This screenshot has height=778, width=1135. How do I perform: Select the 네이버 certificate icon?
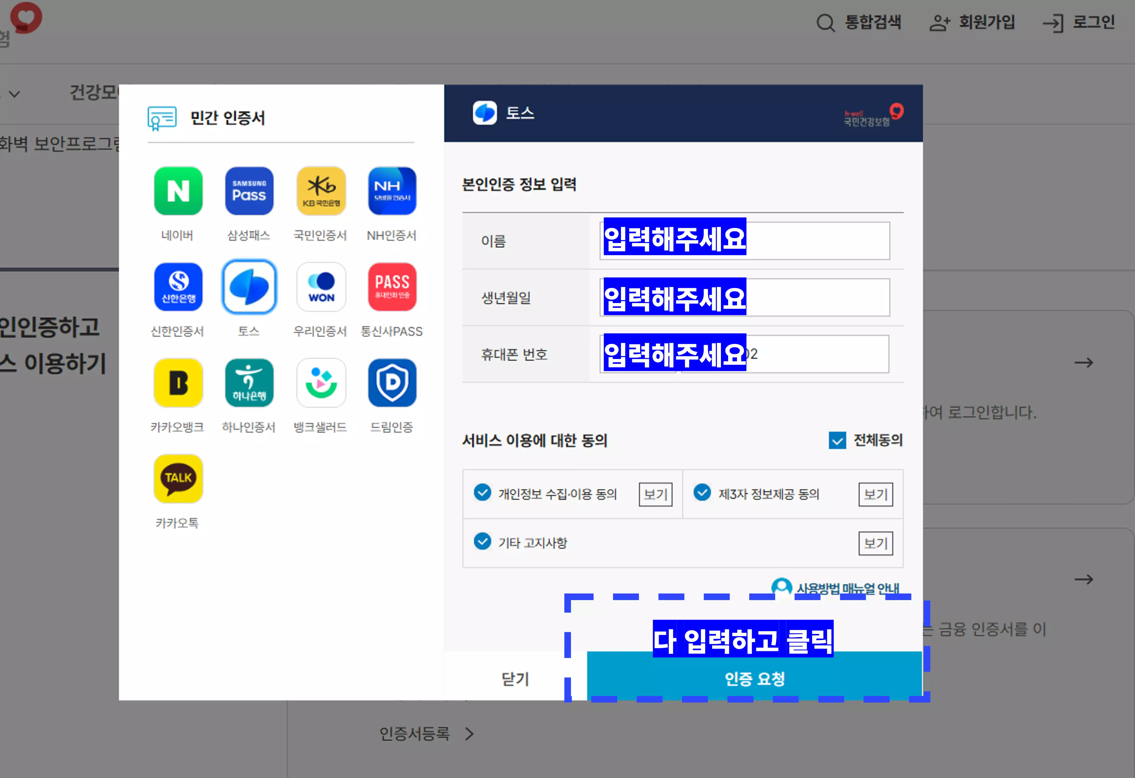[x=178, y=191]
